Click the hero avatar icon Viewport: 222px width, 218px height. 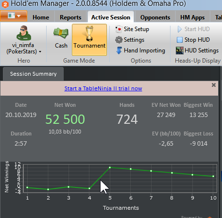[x=24, y=33]
